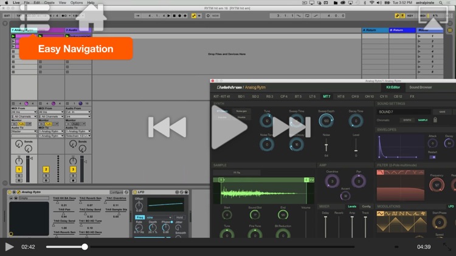The height and width of the screenshot is (256, 456).
Task: Click the Spotlight search icon in menu bar
Action: coord(441,2)
